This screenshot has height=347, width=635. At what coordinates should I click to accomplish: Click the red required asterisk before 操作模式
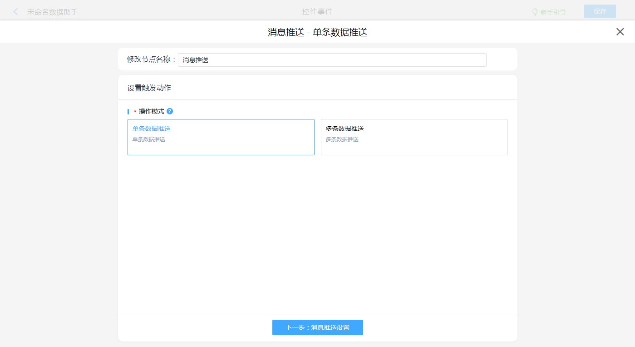click(135, 112)
